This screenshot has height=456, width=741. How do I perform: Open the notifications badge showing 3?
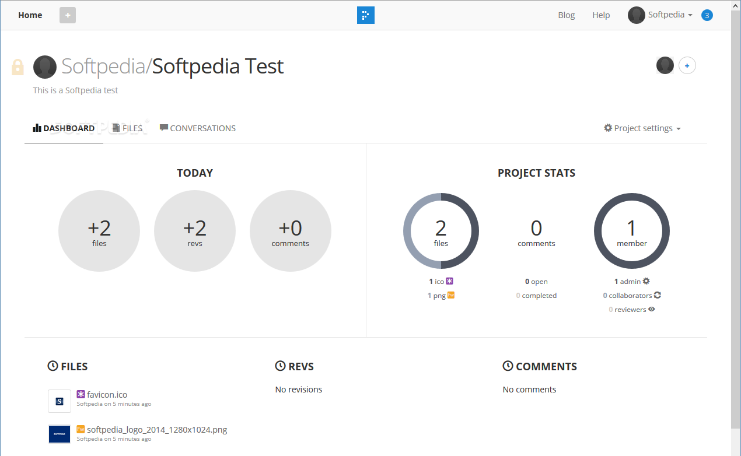[707, 15]
